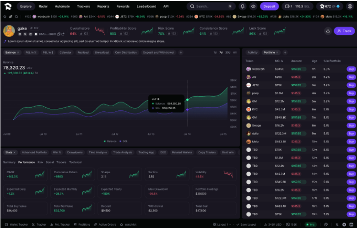This screenshot has width=357, height=228.
Task: Open the Leaderboard menu item
Action: pos(146,6)
